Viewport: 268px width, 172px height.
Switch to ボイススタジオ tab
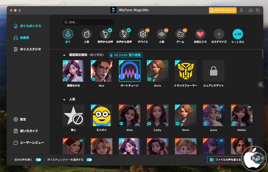pyautogui.click(x=27, y=49)
